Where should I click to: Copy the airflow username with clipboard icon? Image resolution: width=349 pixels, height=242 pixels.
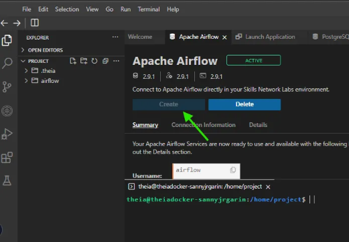tap(233, 170)
